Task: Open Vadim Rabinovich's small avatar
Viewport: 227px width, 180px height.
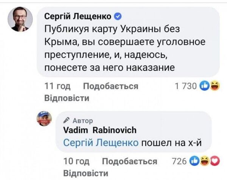Action: pos(44,119)
